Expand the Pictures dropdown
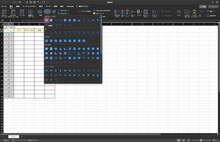The height and width of the screenshot is (142, 220). [x=40, y=12]
